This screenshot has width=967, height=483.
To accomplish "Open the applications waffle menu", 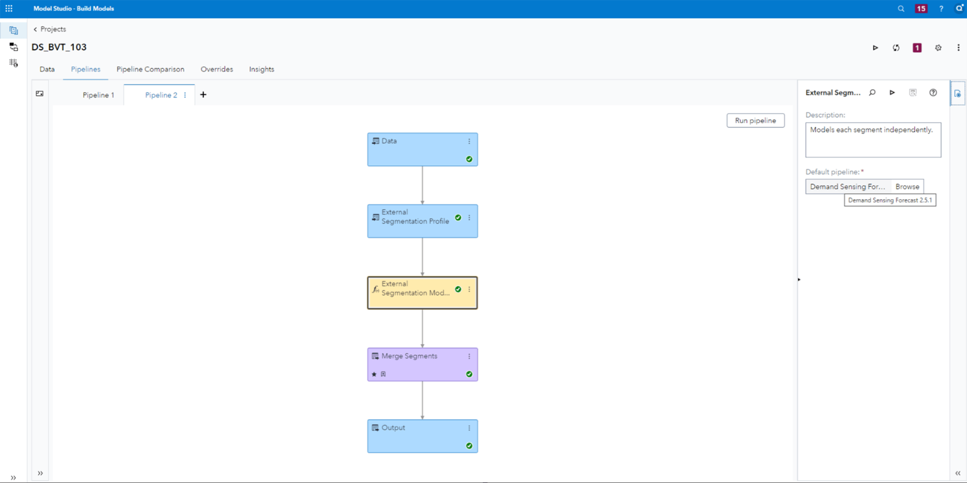I will pyautogui.click(x=9, y=8).
